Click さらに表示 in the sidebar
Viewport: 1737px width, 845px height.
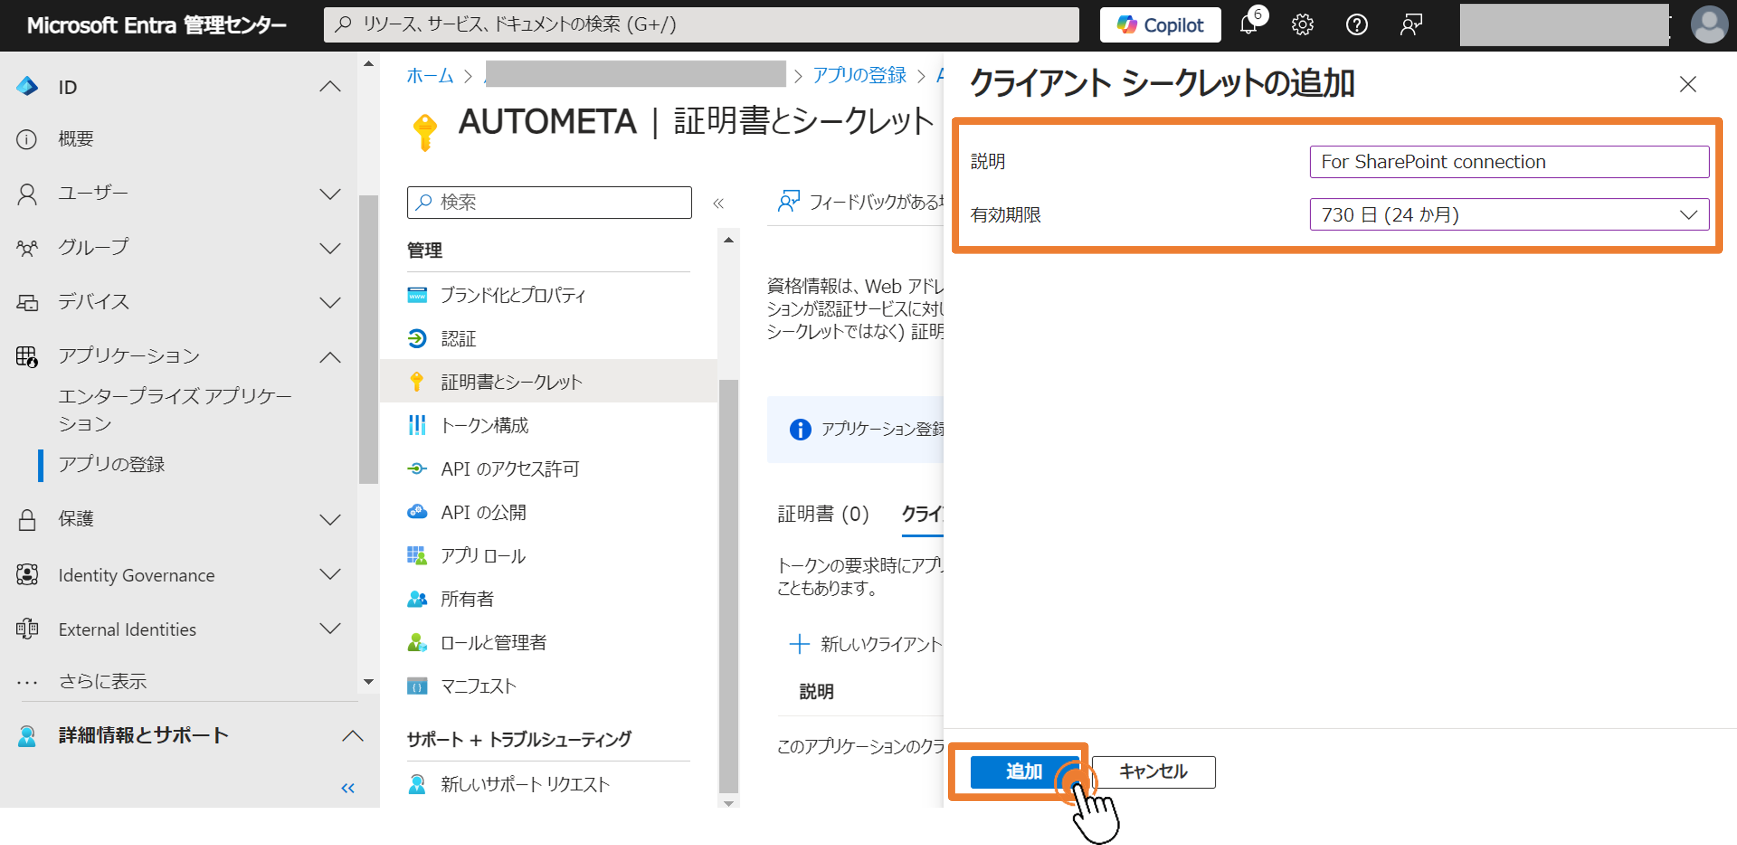coord(102,681)
